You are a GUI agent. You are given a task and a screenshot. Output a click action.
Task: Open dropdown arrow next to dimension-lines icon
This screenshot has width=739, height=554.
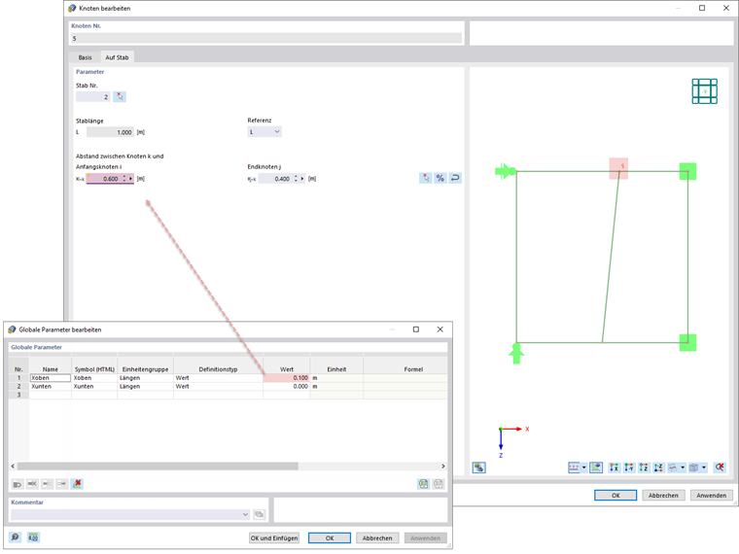(584, 467)
